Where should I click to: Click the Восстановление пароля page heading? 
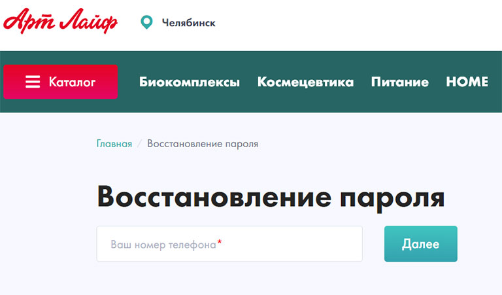pyautogui.click(x=271, y=196)
